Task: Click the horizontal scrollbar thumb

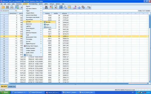Action: [x=69, y=83]
